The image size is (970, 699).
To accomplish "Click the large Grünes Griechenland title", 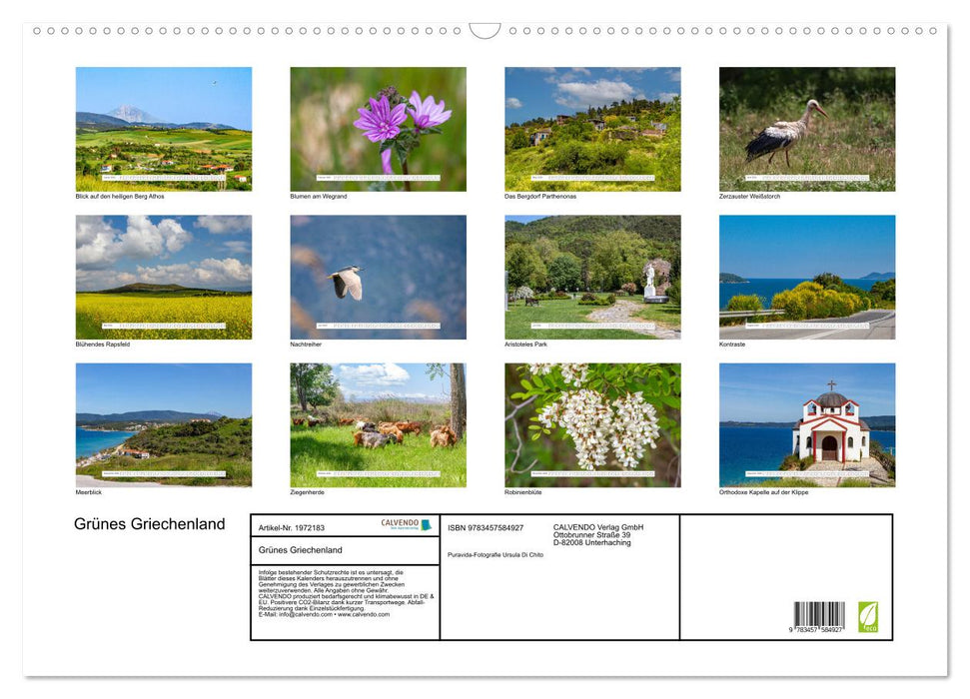I will click(x=150, y=524).
